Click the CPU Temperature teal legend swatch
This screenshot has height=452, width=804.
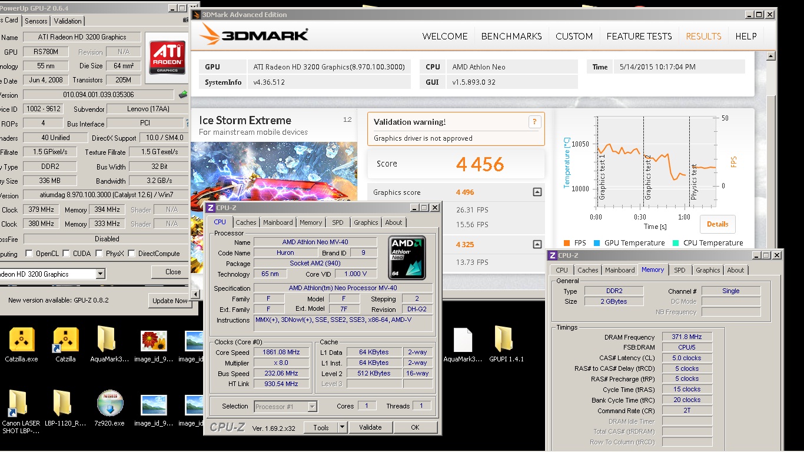[x=675, y=243]
